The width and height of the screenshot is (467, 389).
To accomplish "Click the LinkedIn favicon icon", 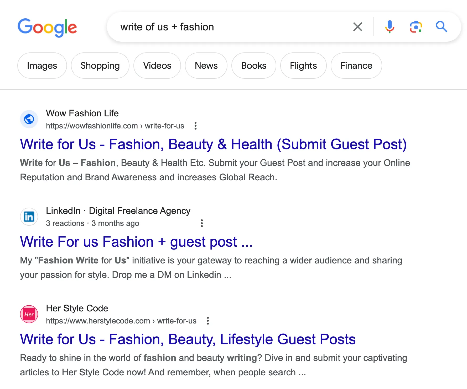I will [29, 217].
